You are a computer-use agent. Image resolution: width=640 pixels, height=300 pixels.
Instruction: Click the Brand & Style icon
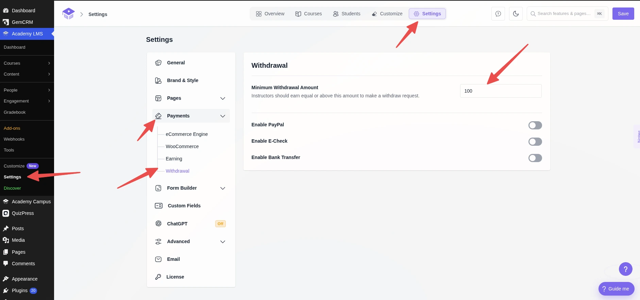pyautogui.click(x=158, y=80)
